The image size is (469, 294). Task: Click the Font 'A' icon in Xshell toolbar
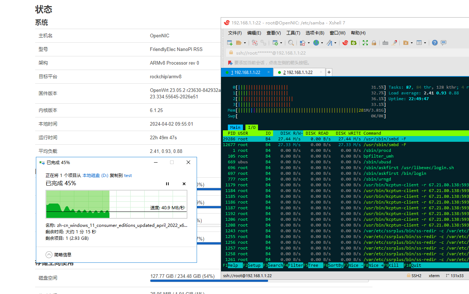pos(329,43)
